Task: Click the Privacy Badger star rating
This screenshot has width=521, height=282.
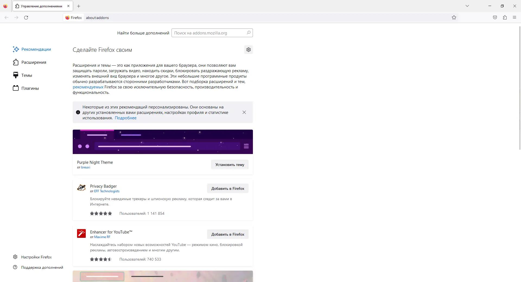Action: pyautogui.click(x=101, y=214)
